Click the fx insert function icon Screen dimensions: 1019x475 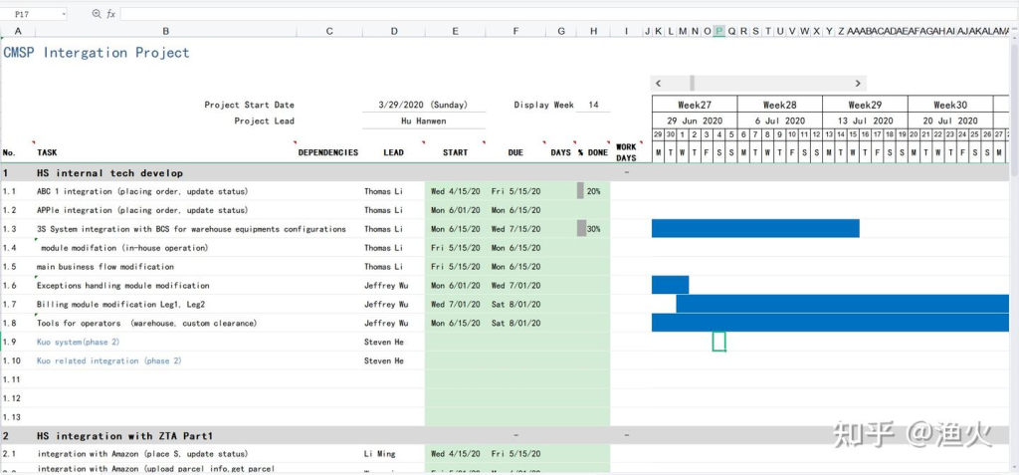(x=110, y=14)
